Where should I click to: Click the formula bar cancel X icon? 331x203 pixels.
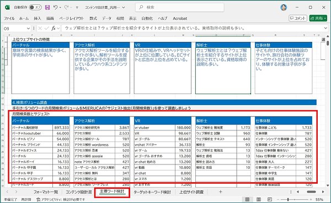pyautogui.click(x=40, y=28)
